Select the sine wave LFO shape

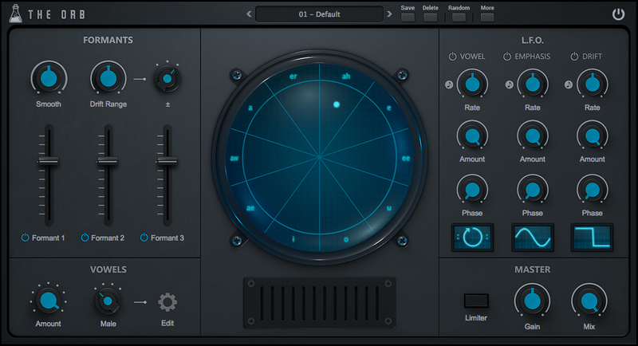[532, 238]
